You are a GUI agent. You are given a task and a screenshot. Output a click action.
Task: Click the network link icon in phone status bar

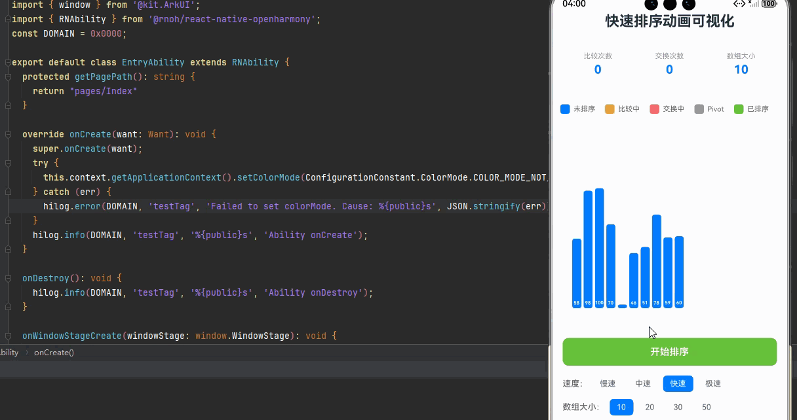tap(739, 4)
